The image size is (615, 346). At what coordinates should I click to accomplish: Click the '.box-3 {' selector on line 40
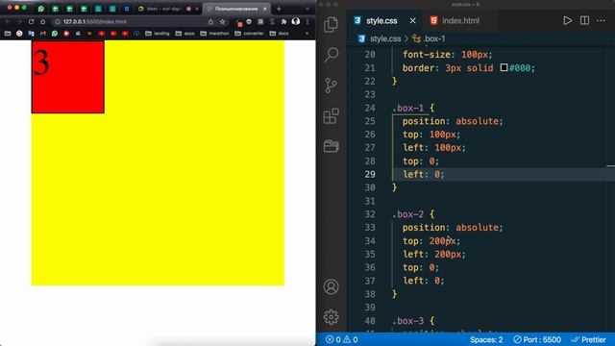pos(413,320)
